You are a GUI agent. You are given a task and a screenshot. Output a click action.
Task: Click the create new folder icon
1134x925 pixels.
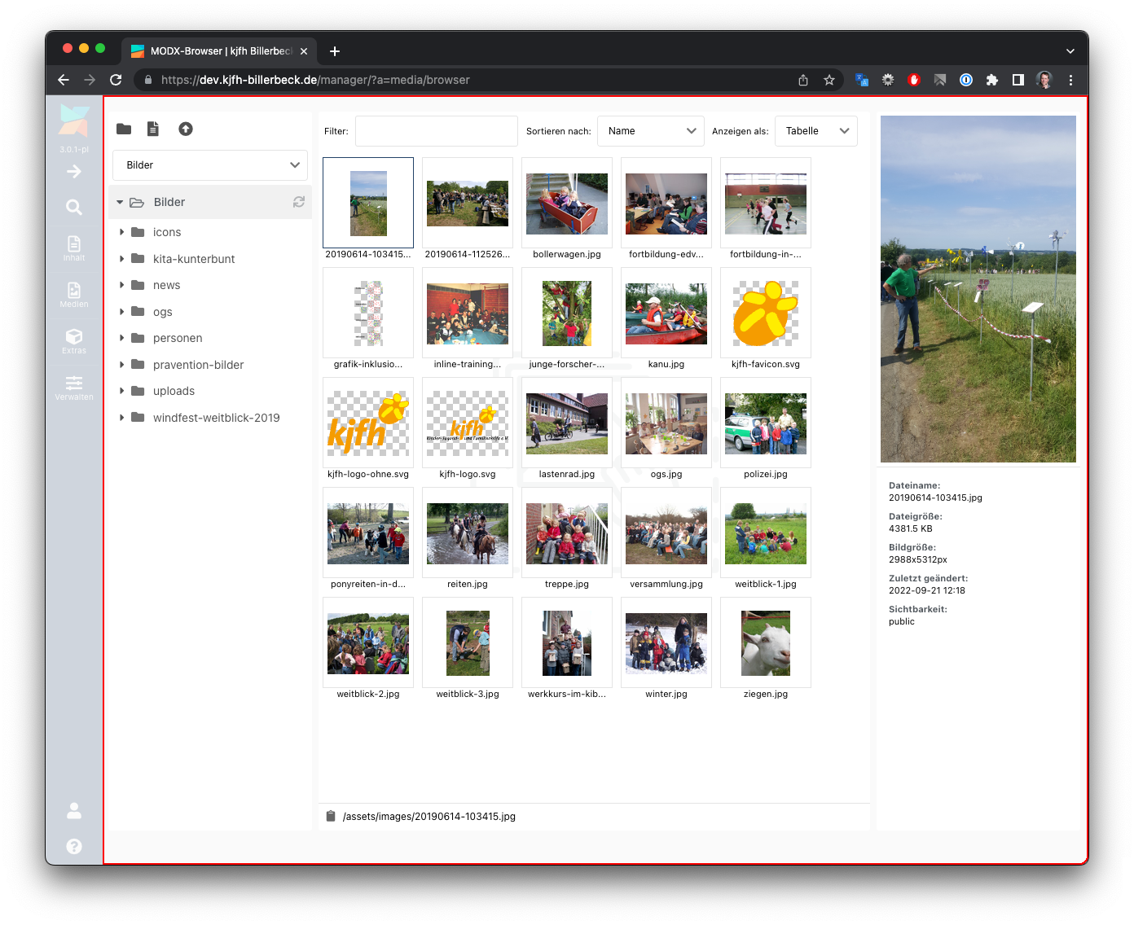[124, 129]
